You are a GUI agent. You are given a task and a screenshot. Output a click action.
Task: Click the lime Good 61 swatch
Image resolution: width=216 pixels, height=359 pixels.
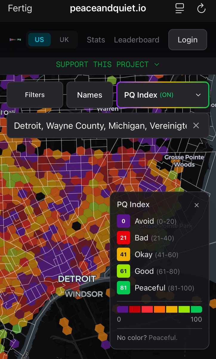coord(124,271)
